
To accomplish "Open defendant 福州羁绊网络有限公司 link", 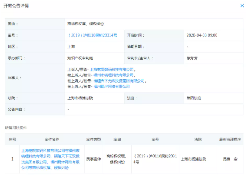I will [112, 86].
